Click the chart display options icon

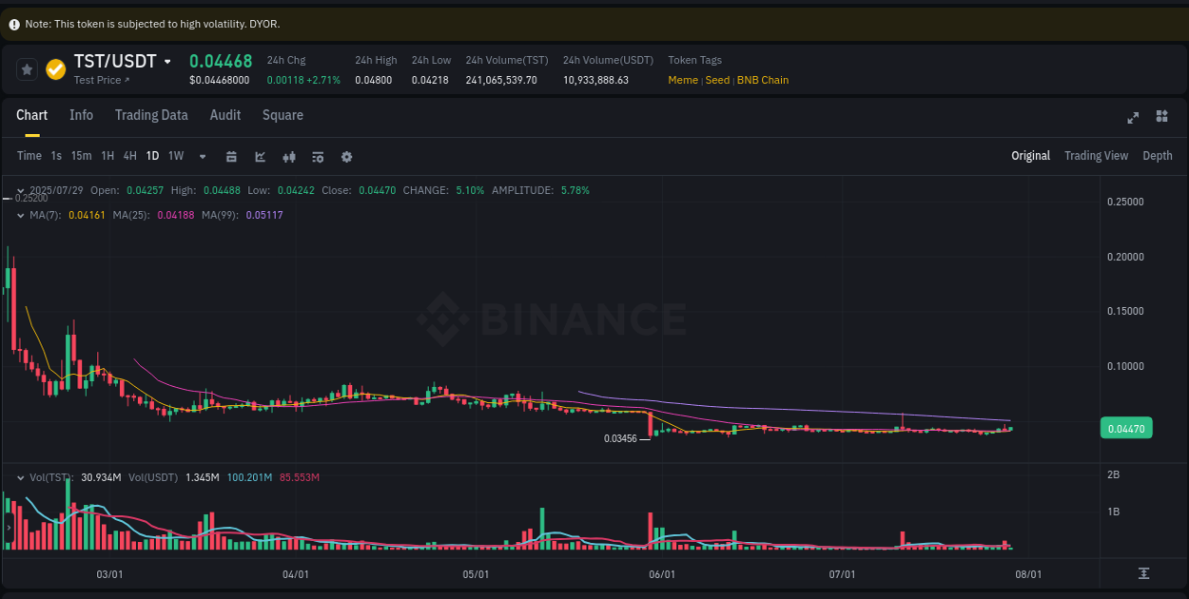click(318, 156)
